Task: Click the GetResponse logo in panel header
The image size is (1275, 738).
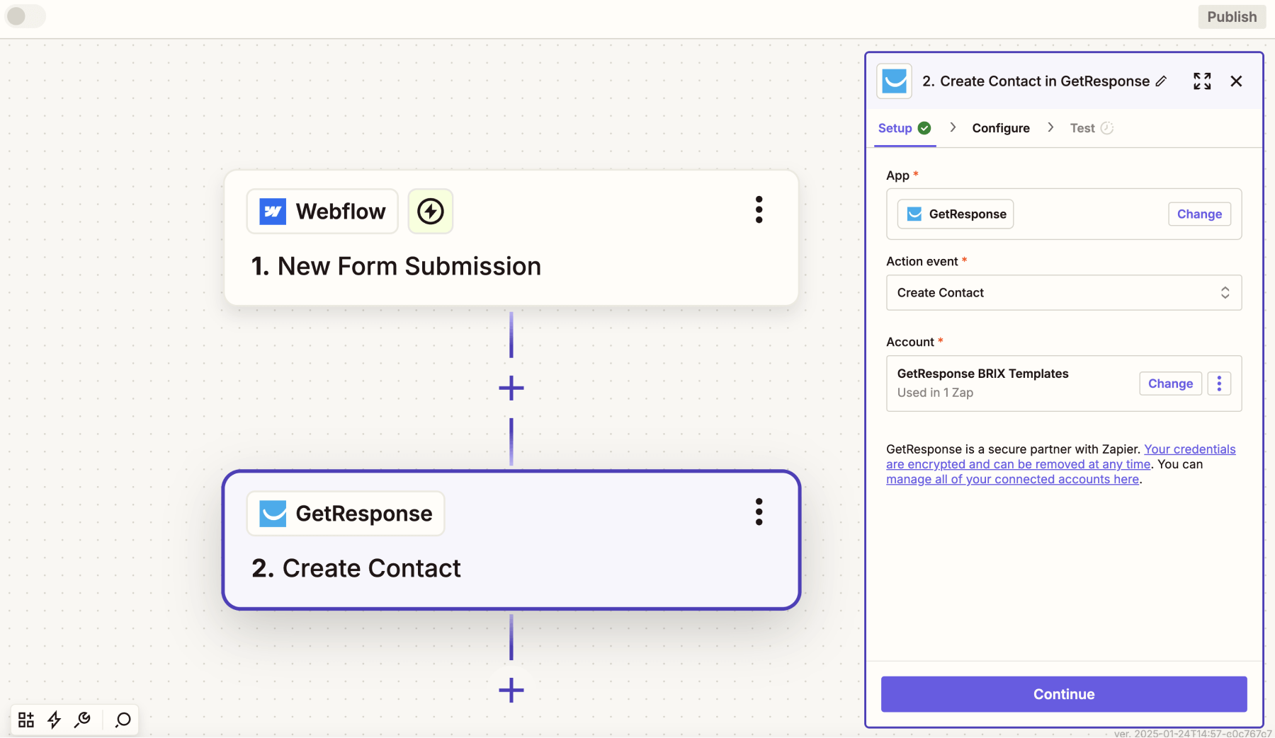Action: point(895,81)
